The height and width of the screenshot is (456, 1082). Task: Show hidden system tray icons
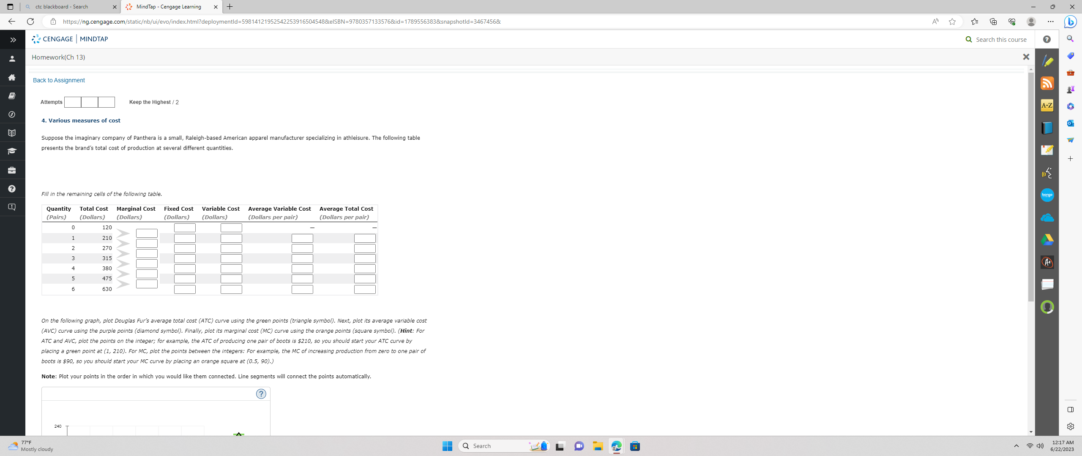(x=1016, y=446)
